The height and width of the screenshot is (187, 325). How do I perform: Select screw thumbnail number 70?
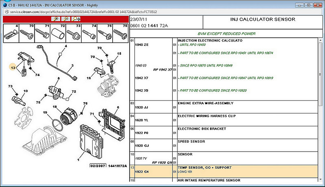pos(27,33)
